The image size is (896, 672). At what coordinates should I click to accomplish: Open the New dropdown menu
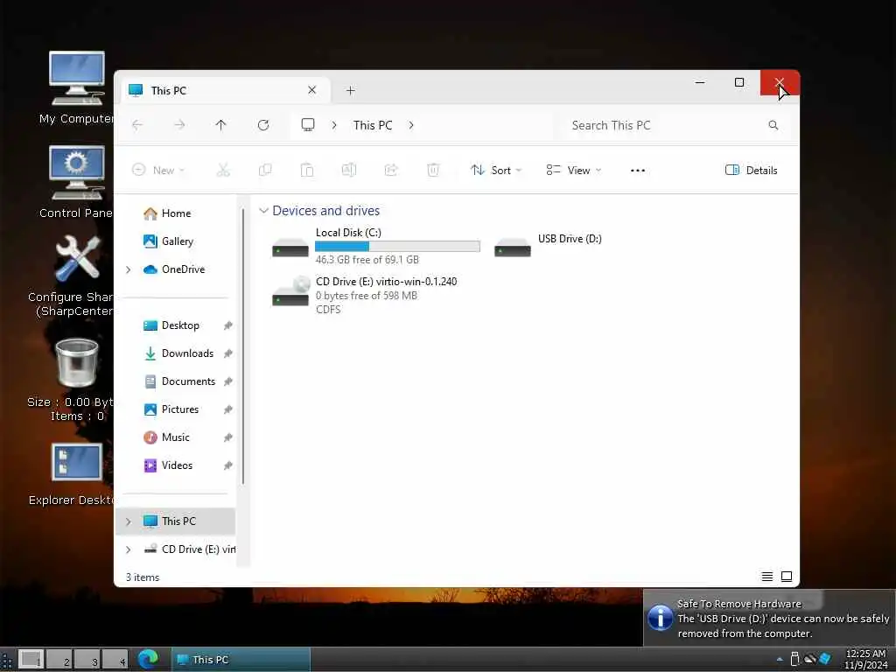[158, 171]
